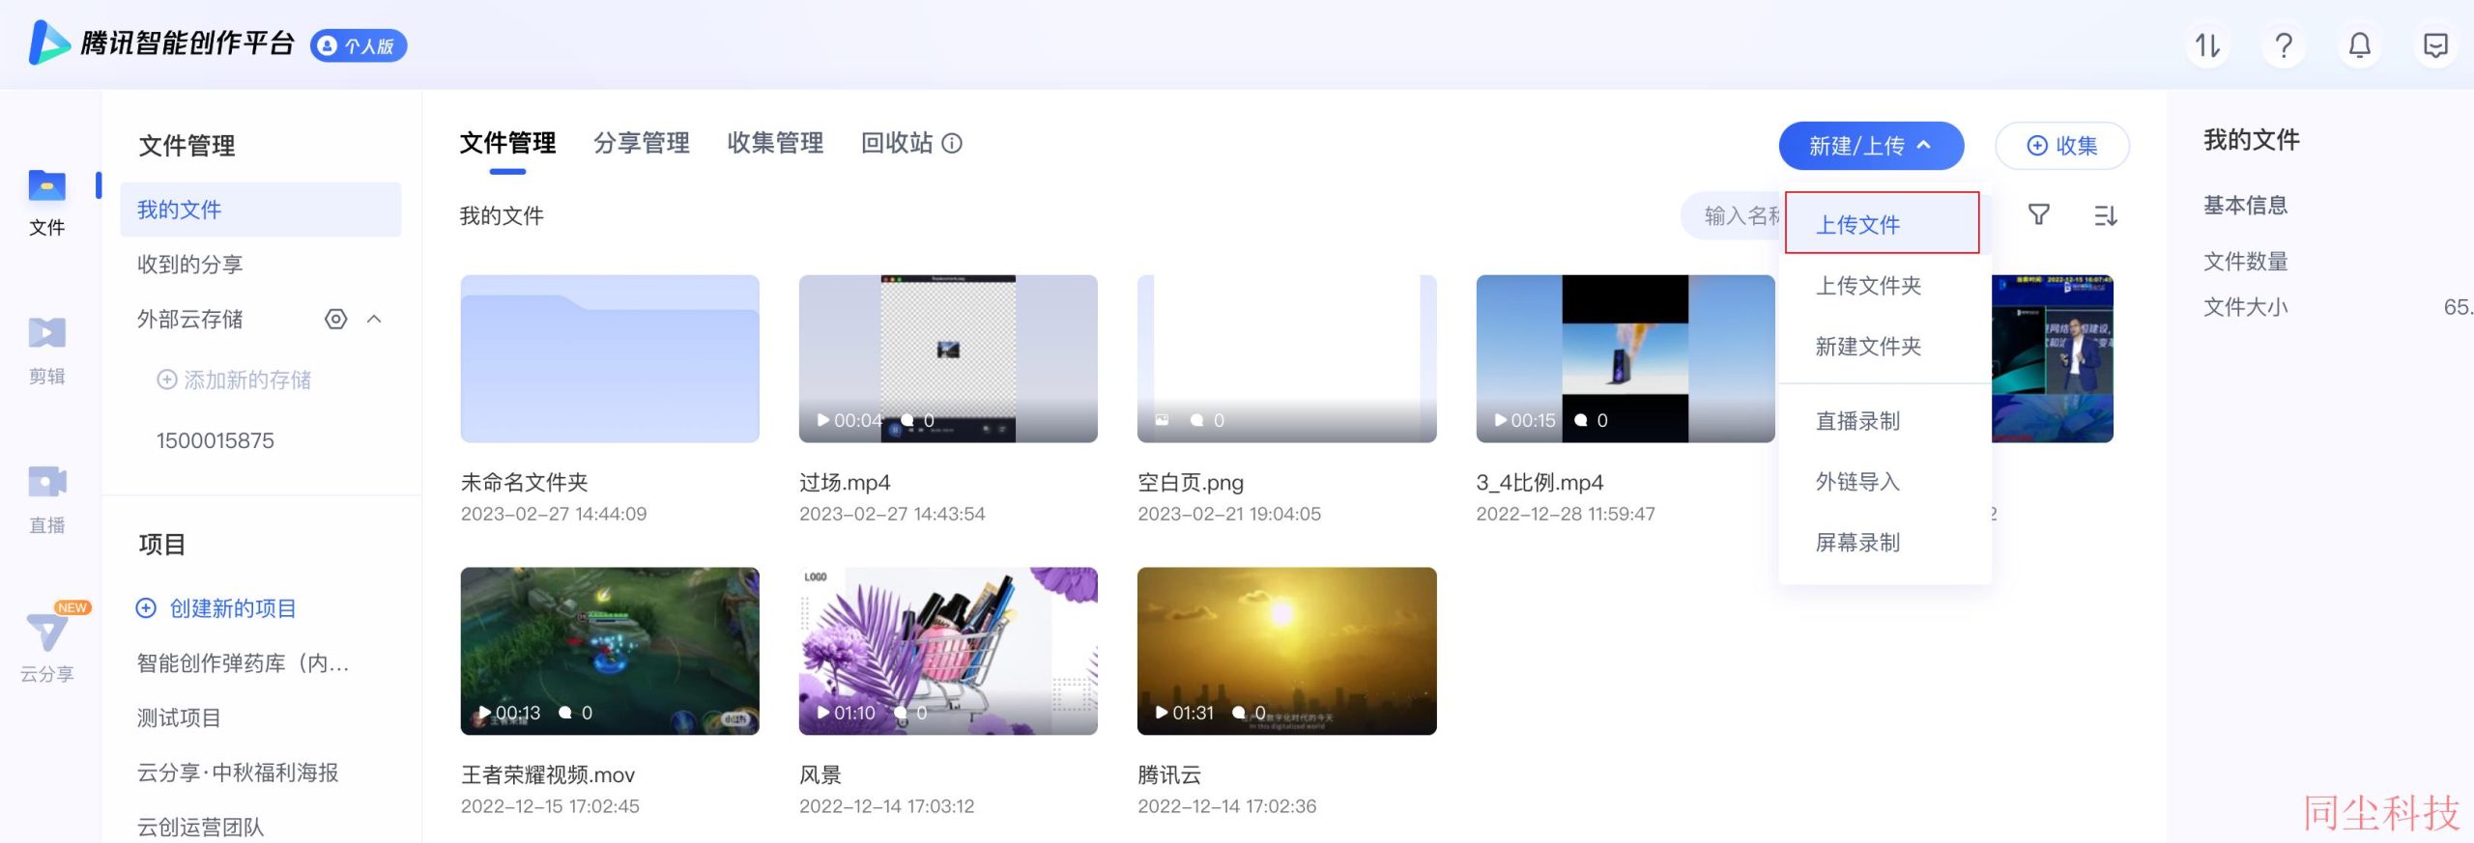This screenshot has height=843, width=2474.
Task: Click the 腾讯智能创作平台 logo
Action: (x=161, y=43)
